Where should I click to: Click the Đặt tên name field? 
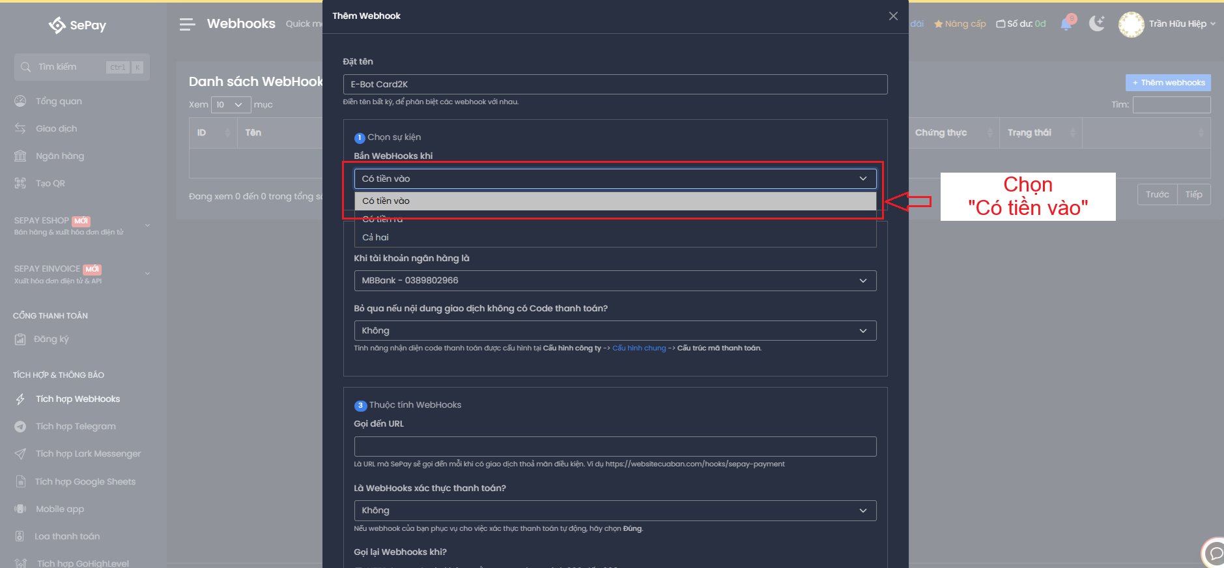(x=615, y=84)
